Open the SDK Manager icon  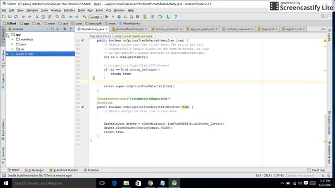168,17
